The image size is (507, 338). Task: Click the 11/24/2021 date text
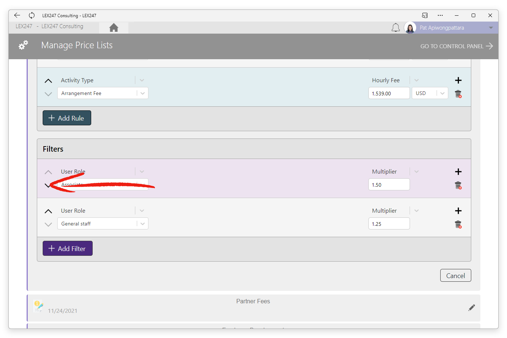(x=63, y=311)
